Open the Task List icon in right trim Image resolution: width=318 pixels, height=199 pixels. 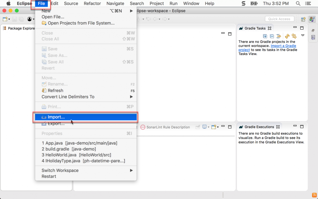pyautogui.click(x=313, y=37)
